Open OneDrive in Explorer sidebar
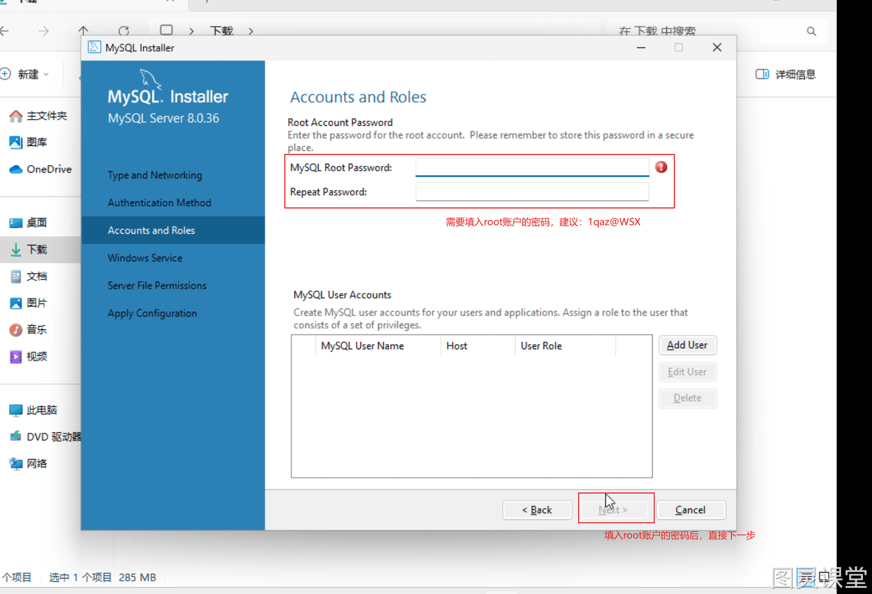 coord(41,169)
